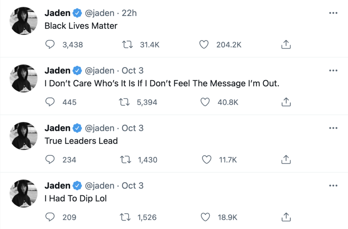Open the 22h timestamp link
348x229 pixels.
click(x=129, y=13)
